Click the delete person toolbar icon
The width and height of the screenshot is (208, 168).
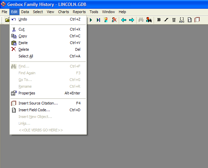[114, 20]
